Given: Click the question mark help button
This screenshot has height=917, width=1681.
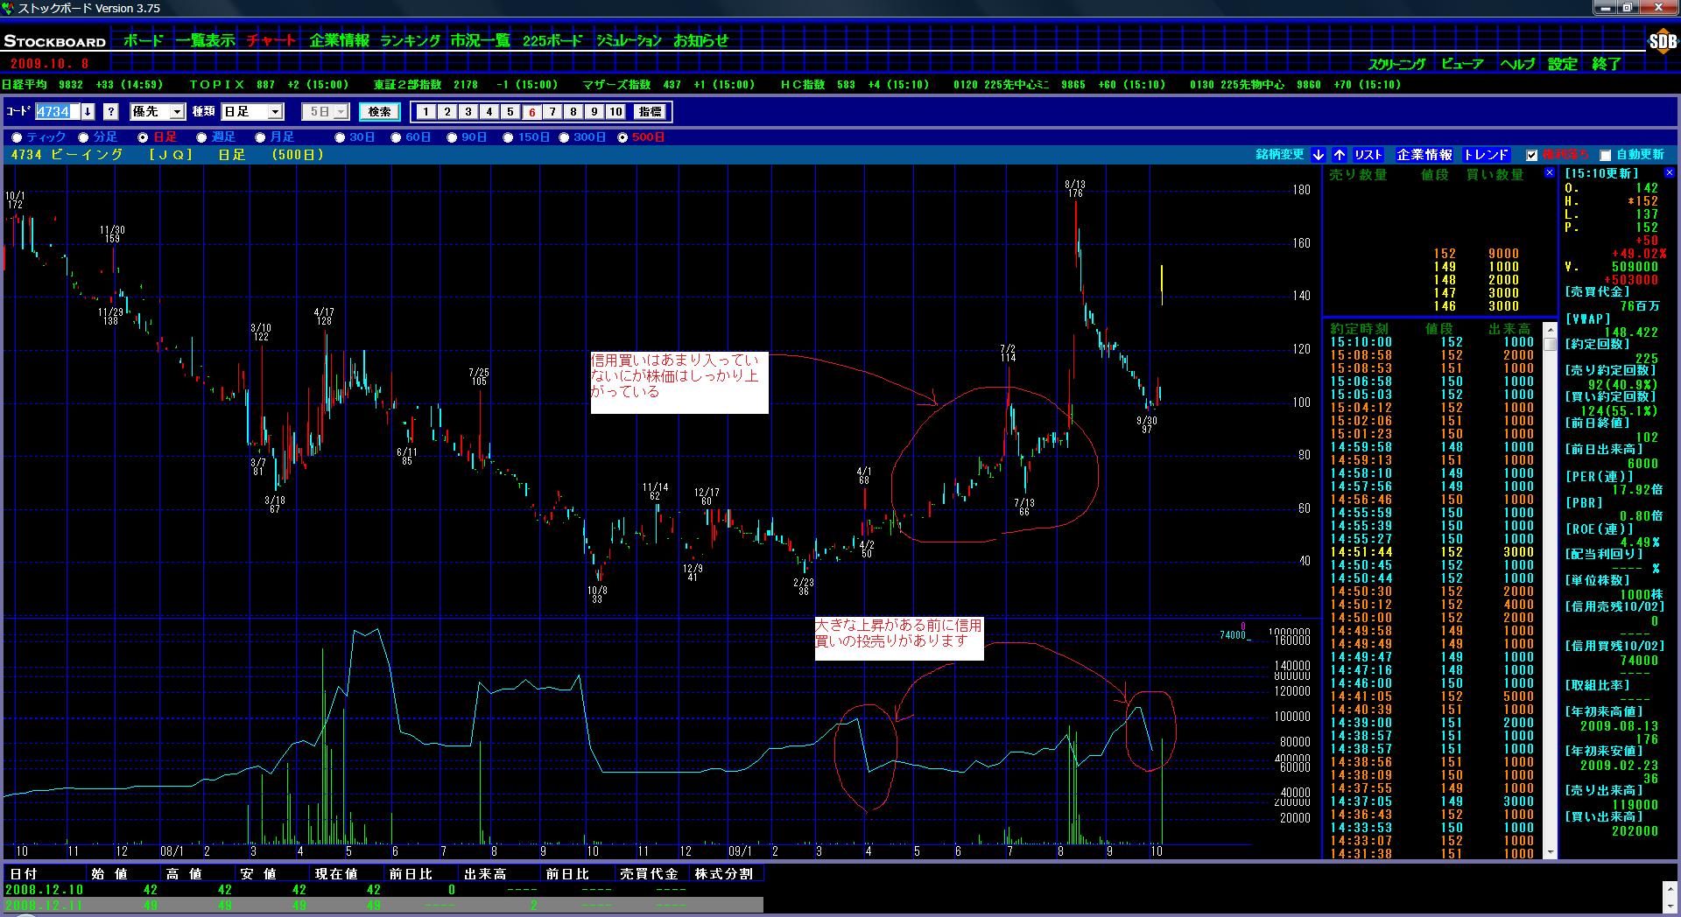Looking at the screenshot, I should [x=110, y=112].
